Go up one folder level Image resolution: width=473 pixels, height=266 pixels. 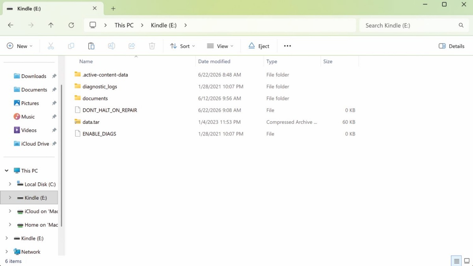[51, 25]
